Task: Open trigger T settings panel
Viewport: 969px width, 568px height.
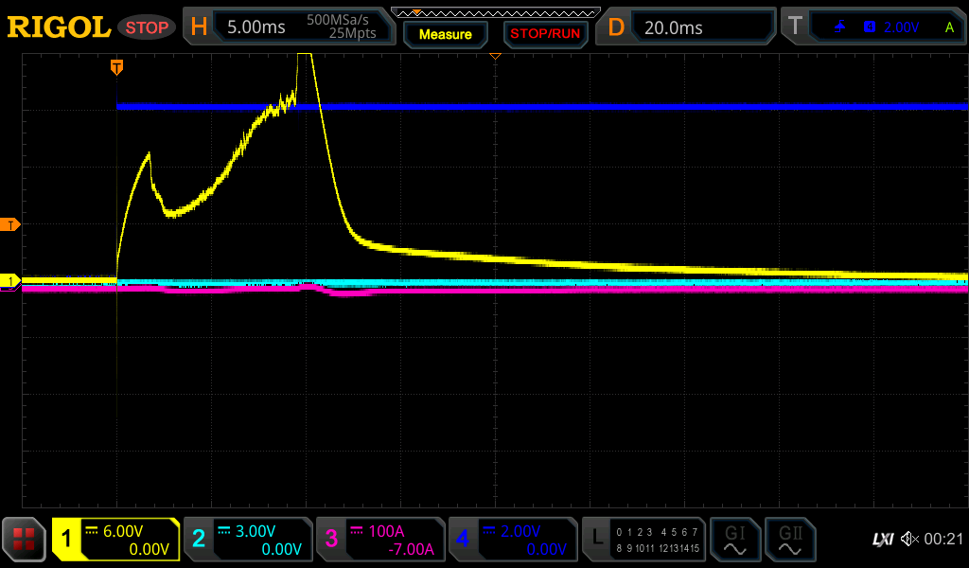Action: [873, 27]
